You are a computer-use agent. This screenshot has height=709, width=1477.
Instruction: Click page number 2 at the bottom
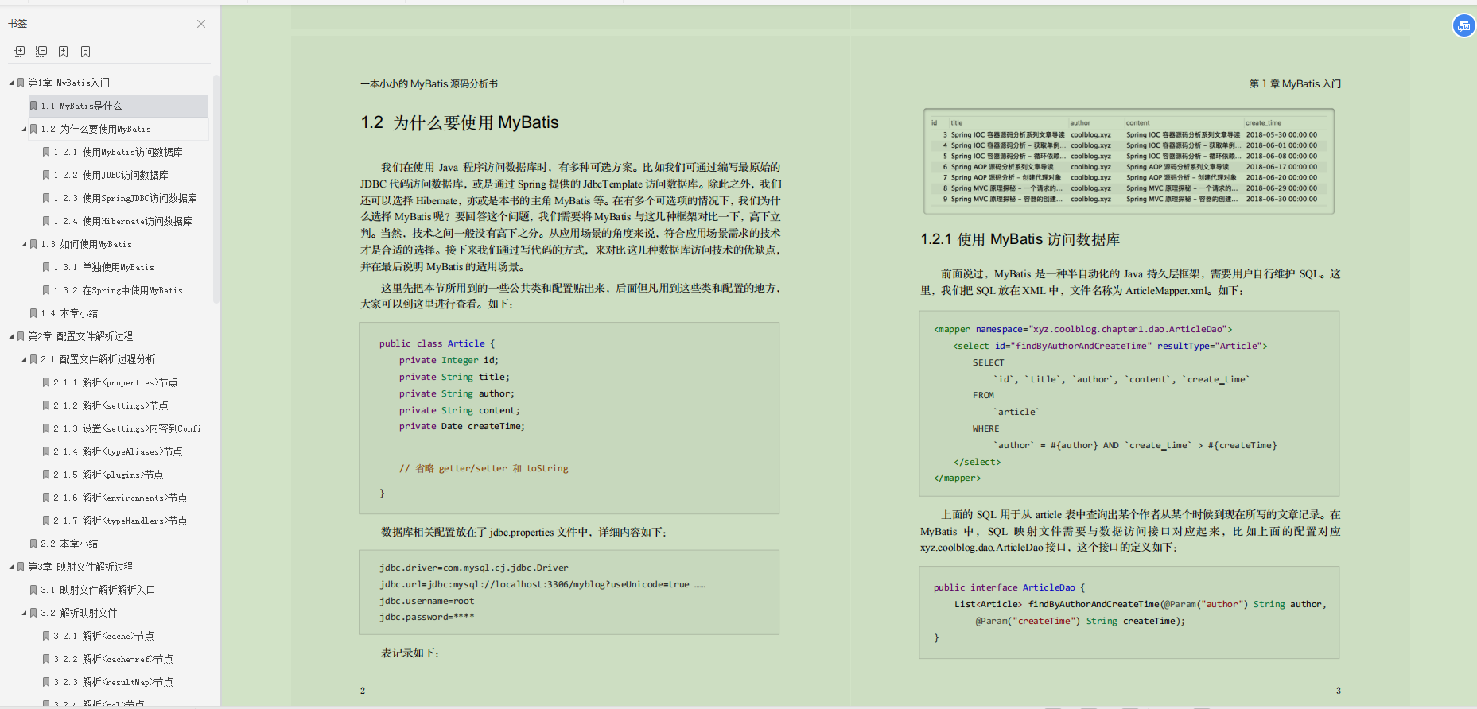(363, 691)
